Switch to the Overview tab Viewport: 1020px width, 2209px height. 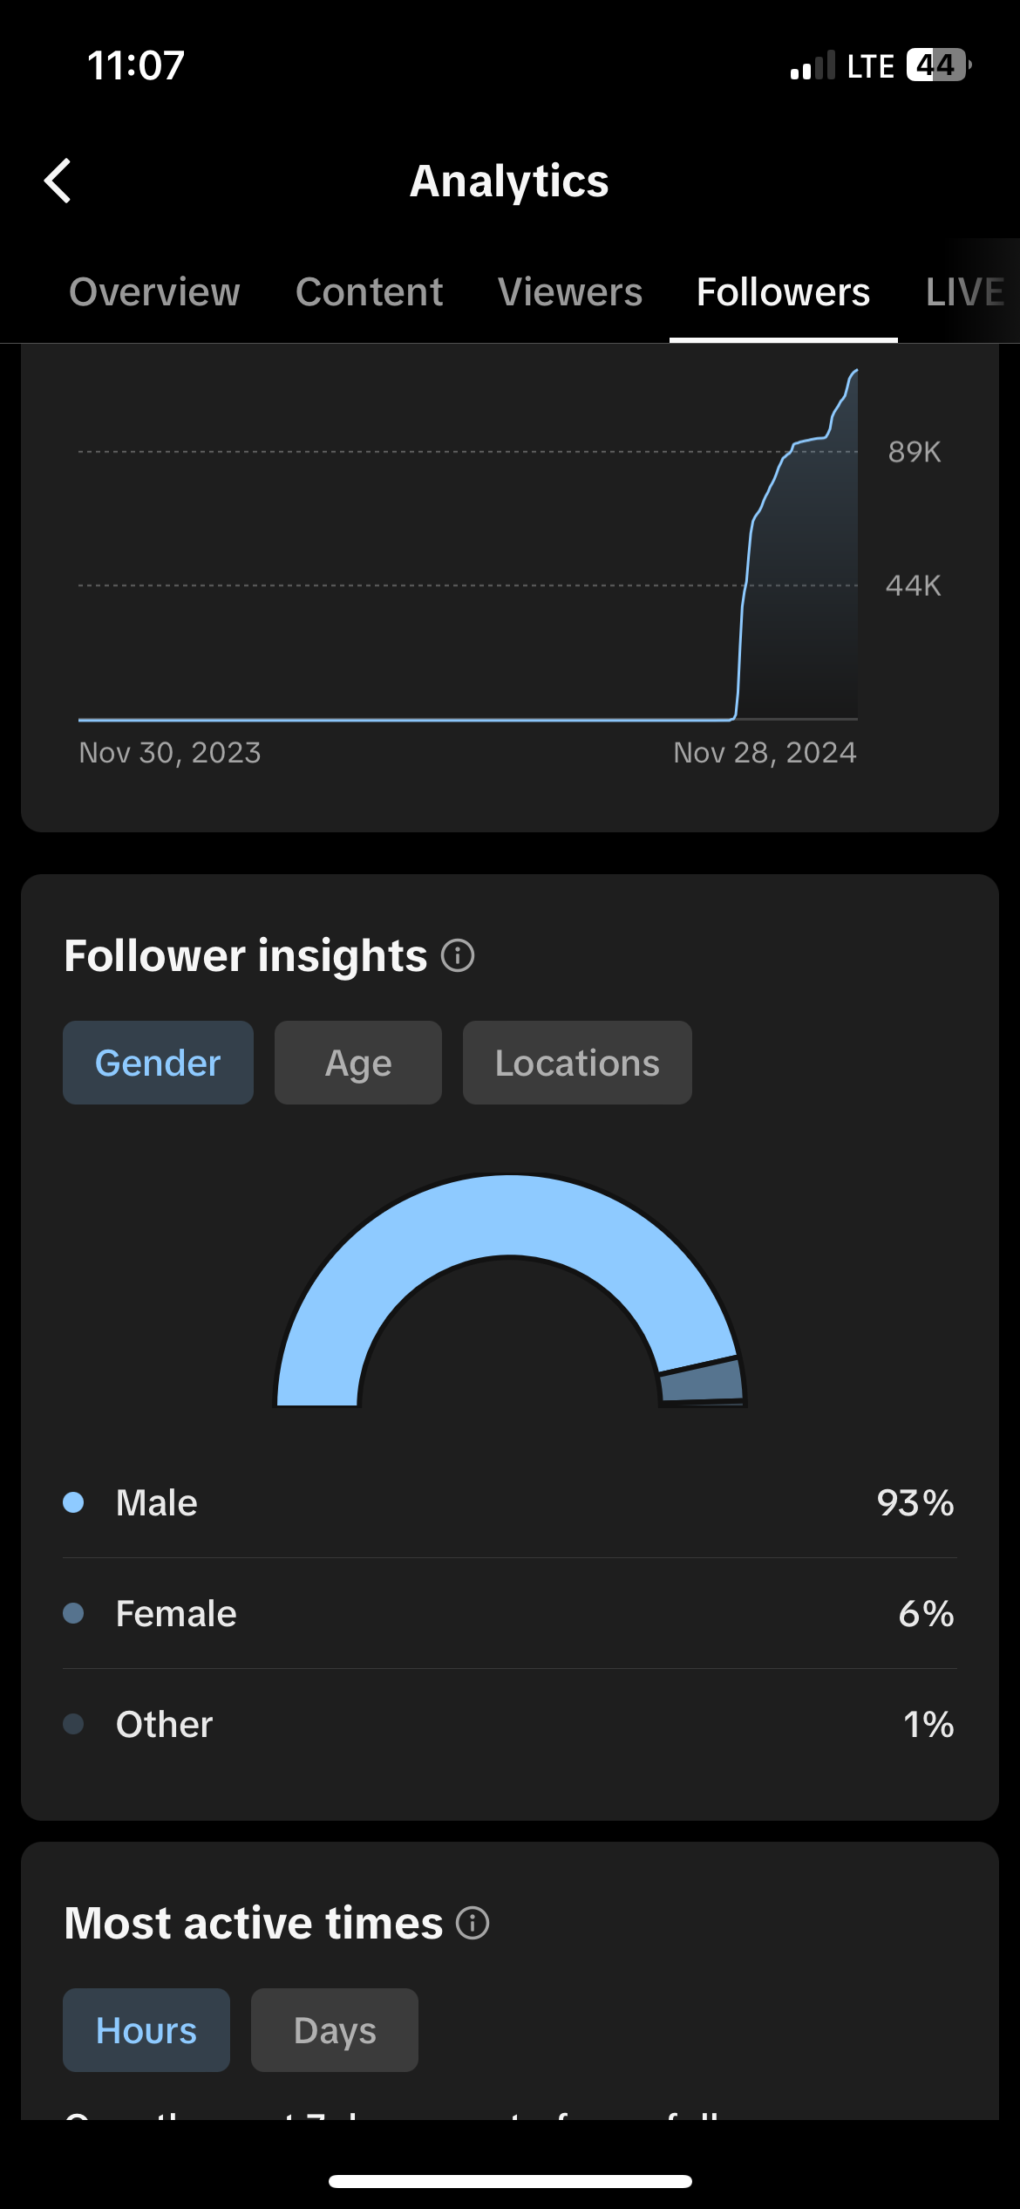click(x=154, y=292)
